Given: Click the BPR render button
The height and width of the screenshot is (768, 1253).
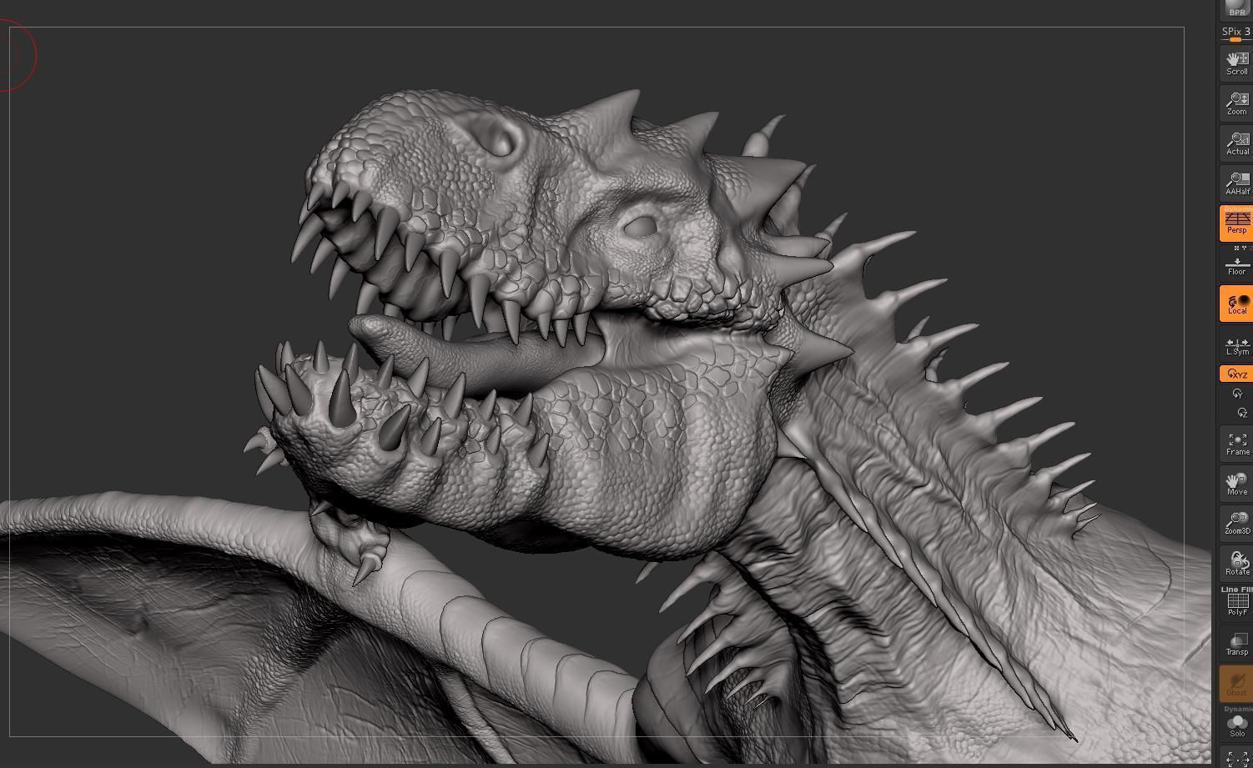Looking at the screenshot, I should pos(1236,8).
